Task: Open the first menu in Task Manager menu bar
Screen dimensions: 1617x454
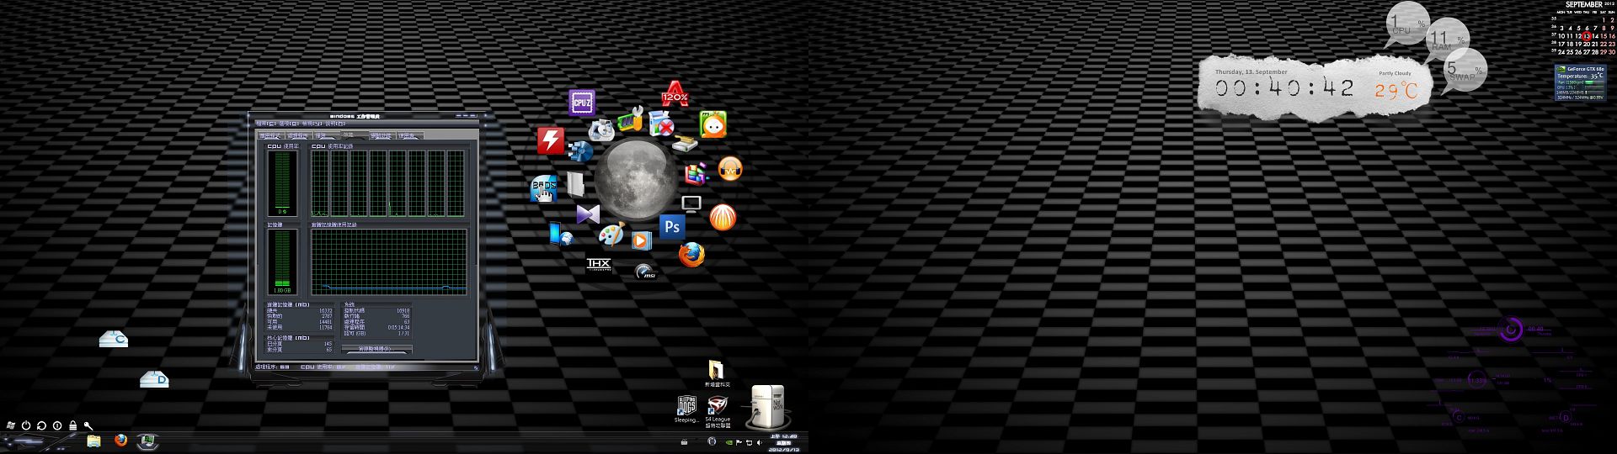Action: coord(265,124)
